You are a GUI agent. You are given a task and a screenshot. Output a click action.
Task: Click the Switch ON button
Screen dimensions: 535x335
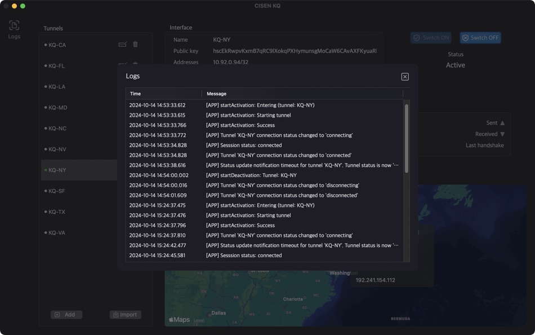(431, 38)
